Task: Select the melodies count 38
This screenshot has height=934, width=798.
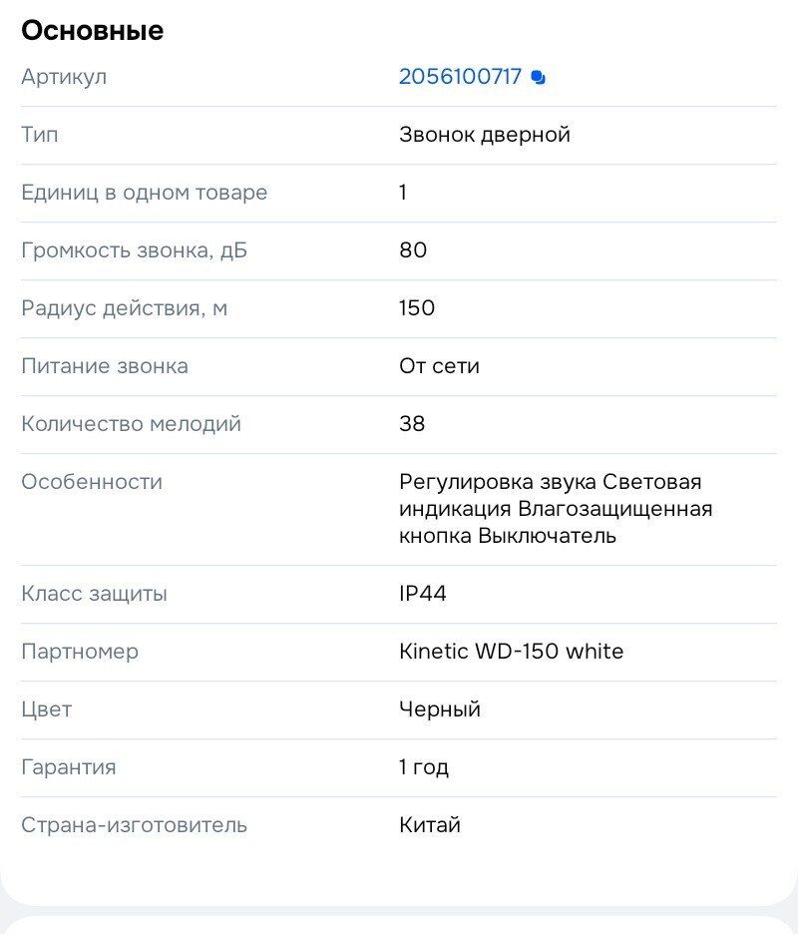Action: pos(411,424)
